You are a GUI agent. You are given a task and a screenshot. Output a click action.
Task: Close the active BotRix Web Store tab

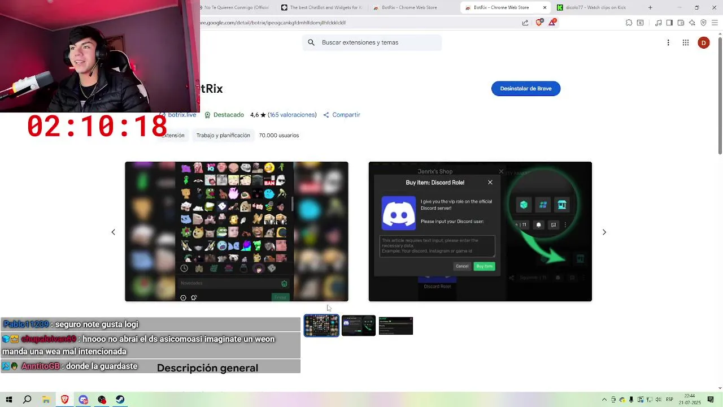(545, 7)
